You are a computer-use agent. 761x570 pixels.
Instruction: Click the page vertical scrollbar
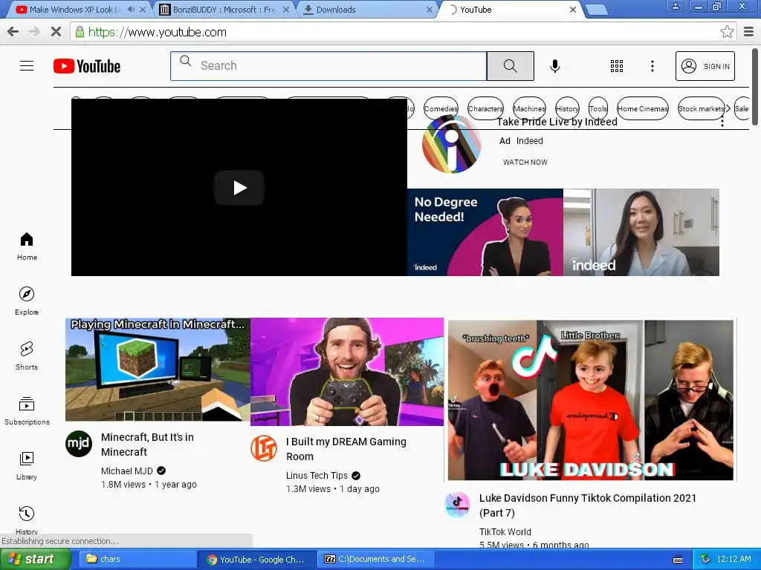point(755,86)
